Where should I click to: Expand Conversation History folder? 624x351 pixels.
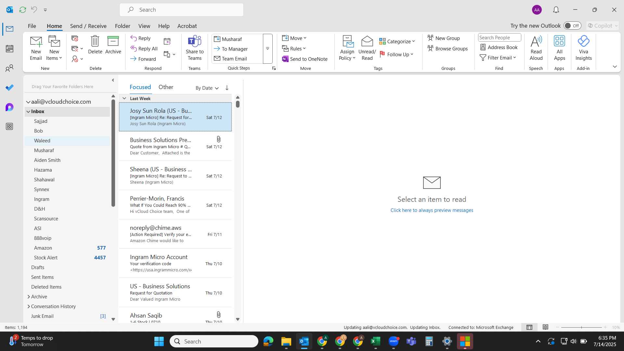[29, 306]
